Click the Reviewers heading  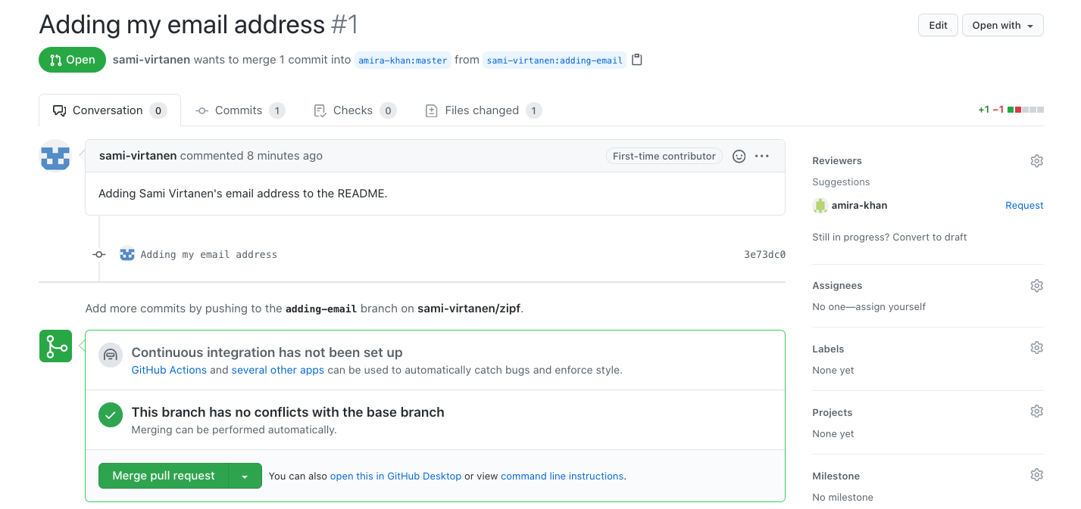(837, 160)
